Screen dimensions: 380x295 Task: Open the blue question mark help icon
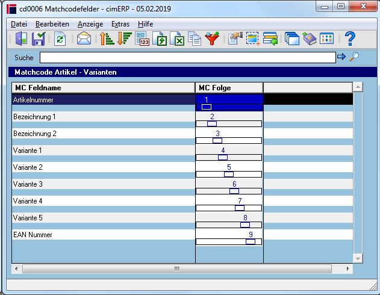[350, 39]
